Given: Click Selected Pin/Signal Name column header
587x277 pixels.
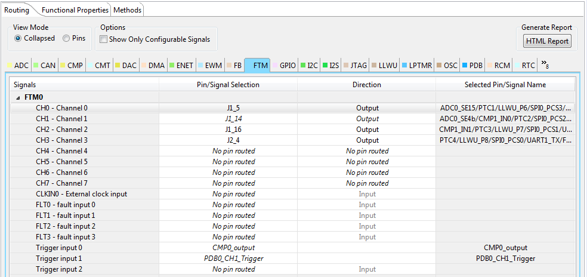Looking at the screenshot, I should (x=505, y=85).
